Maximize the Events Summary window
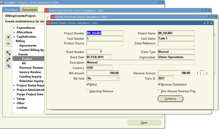 (x=212, y=17)
